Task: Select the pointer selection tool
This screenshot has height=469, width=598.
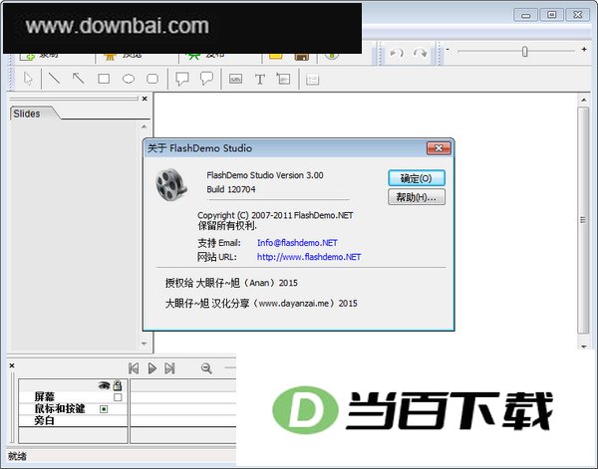Action: tap(28, 79)
